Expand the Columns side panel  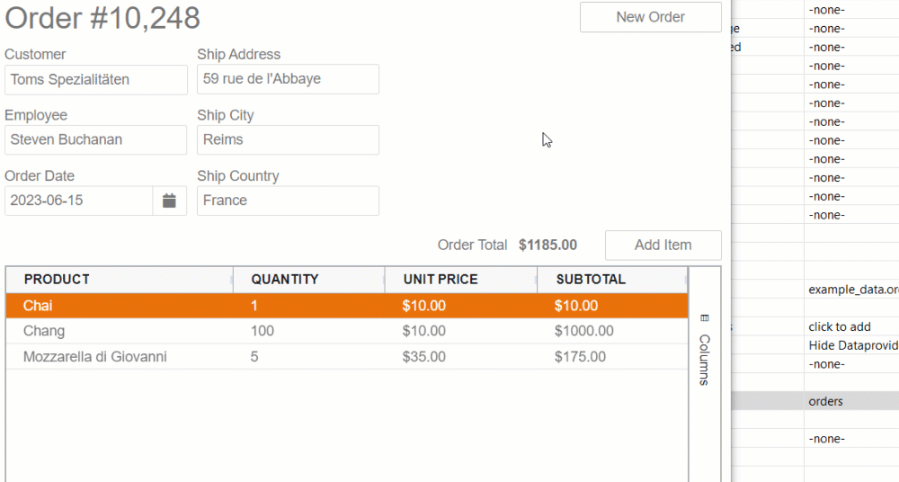click(x=705, y=359)
